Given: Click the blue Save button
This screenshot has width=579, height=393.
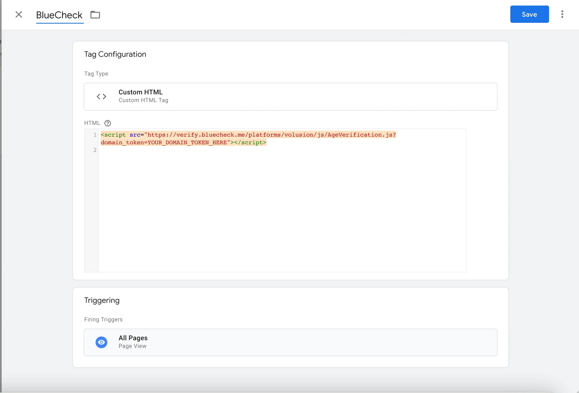Looking at the screenshot, I should (x=529, y=14).
